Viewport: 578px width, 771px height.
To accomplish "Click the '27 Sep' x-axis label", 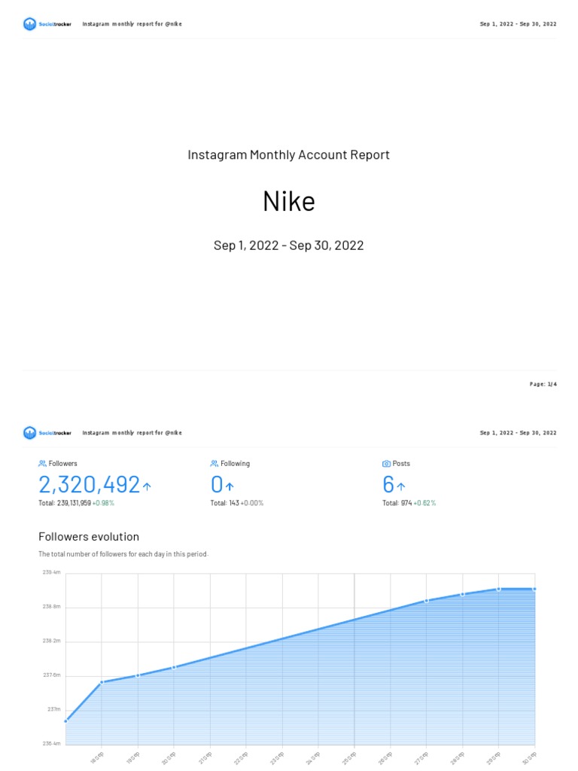I will click(x=421, y=757).
